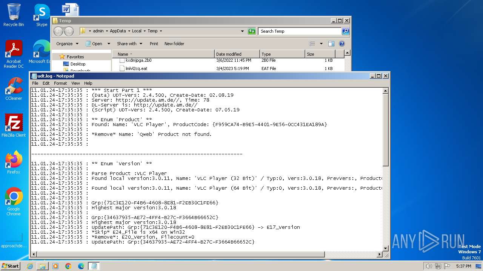Open File Explorer taskbar button
This screenshot has width=483, height=271.
[x=43, y=266]
